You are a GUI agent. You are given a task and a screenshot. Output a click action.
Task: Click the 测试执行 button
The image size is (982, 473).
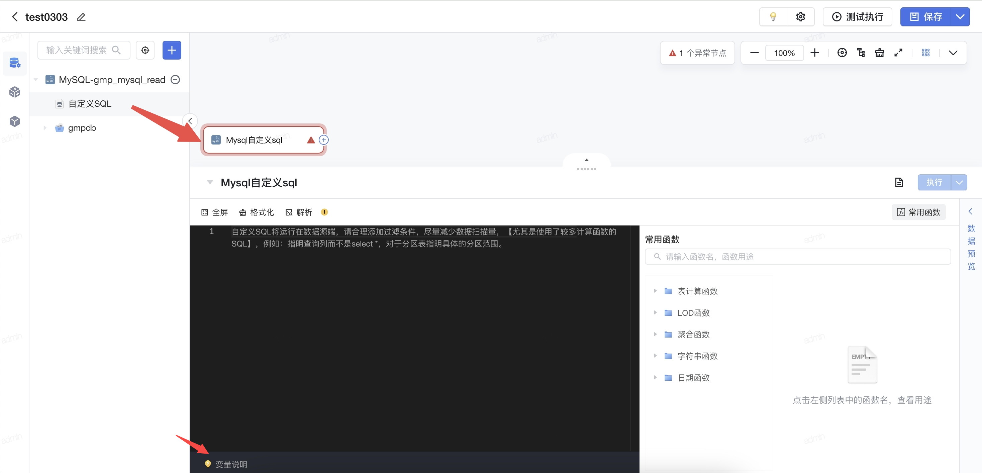857,17
